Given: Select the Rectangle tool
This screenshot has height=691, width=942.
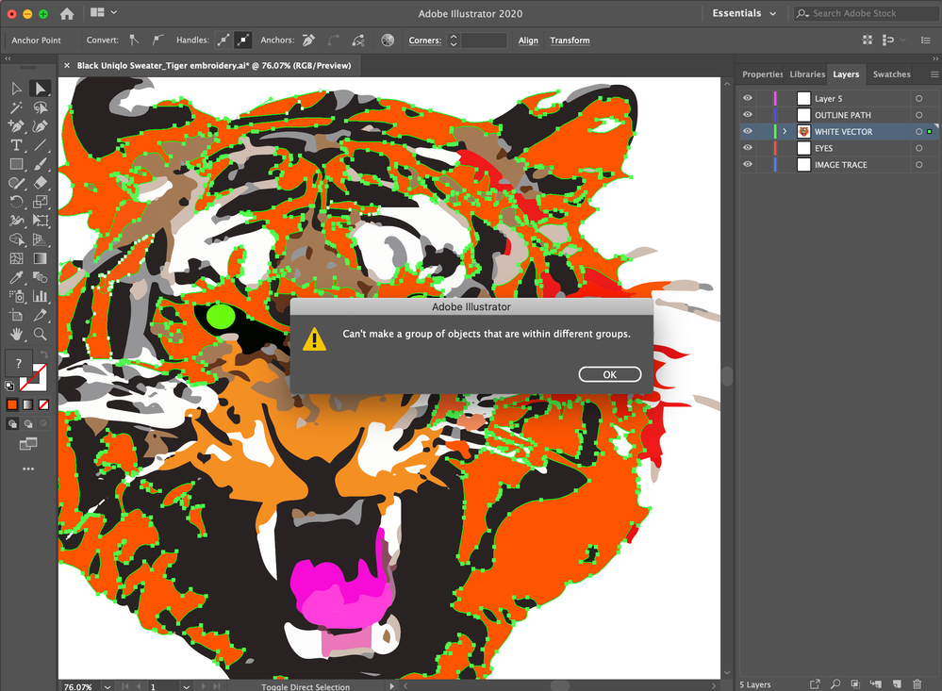Looking at the screenshot, I should pyautogui.click(x=15, y=163).
